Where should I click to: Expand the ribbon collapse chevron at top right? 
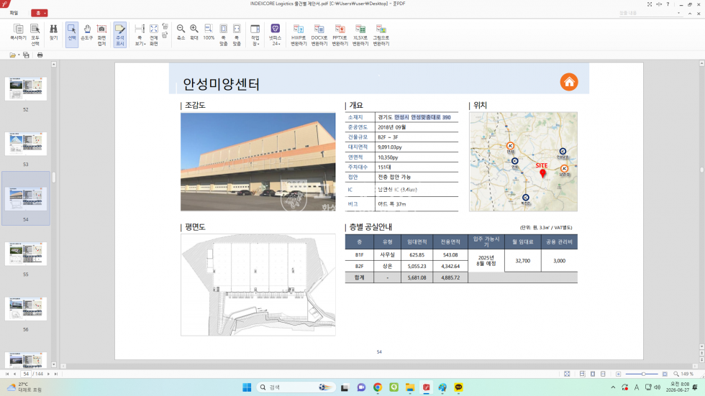click(x=690, y=14)
